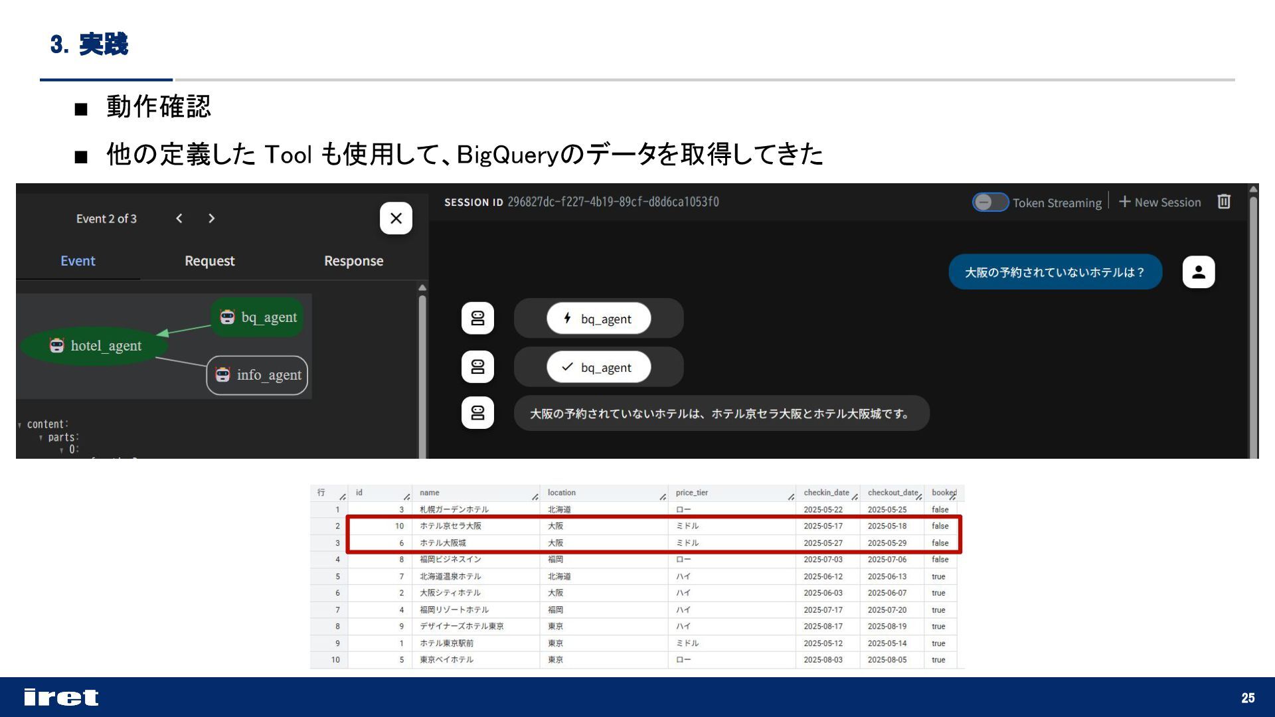Click the checkout date '2025-05-29'
Image resolution: width=1275 pixels, height=717 pixels.
[887, 543]
